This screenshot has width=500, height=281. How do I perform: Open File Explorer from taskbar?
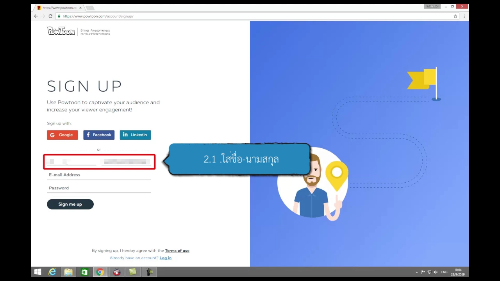point(68,272)
